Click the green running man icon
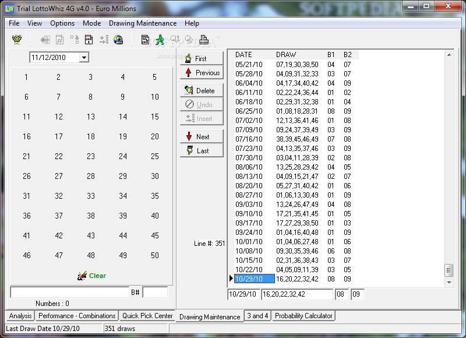Image resolution: width=466 pixels, height=338 pixels. pyautogui.click(x=160, y=40)
